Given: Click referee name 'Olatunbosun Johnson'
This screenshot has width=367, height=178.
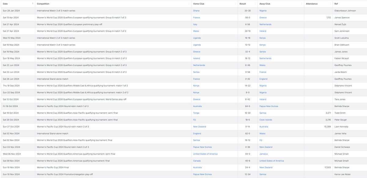Looking at the screenshot, I should pyautogui.click(x=345, y=11).
